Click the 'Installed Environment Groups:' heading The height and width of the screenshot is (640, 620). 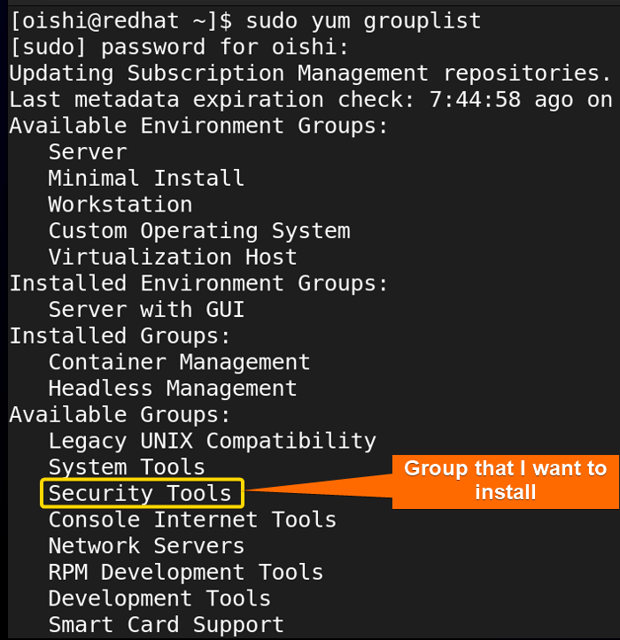tap(198, 283)
